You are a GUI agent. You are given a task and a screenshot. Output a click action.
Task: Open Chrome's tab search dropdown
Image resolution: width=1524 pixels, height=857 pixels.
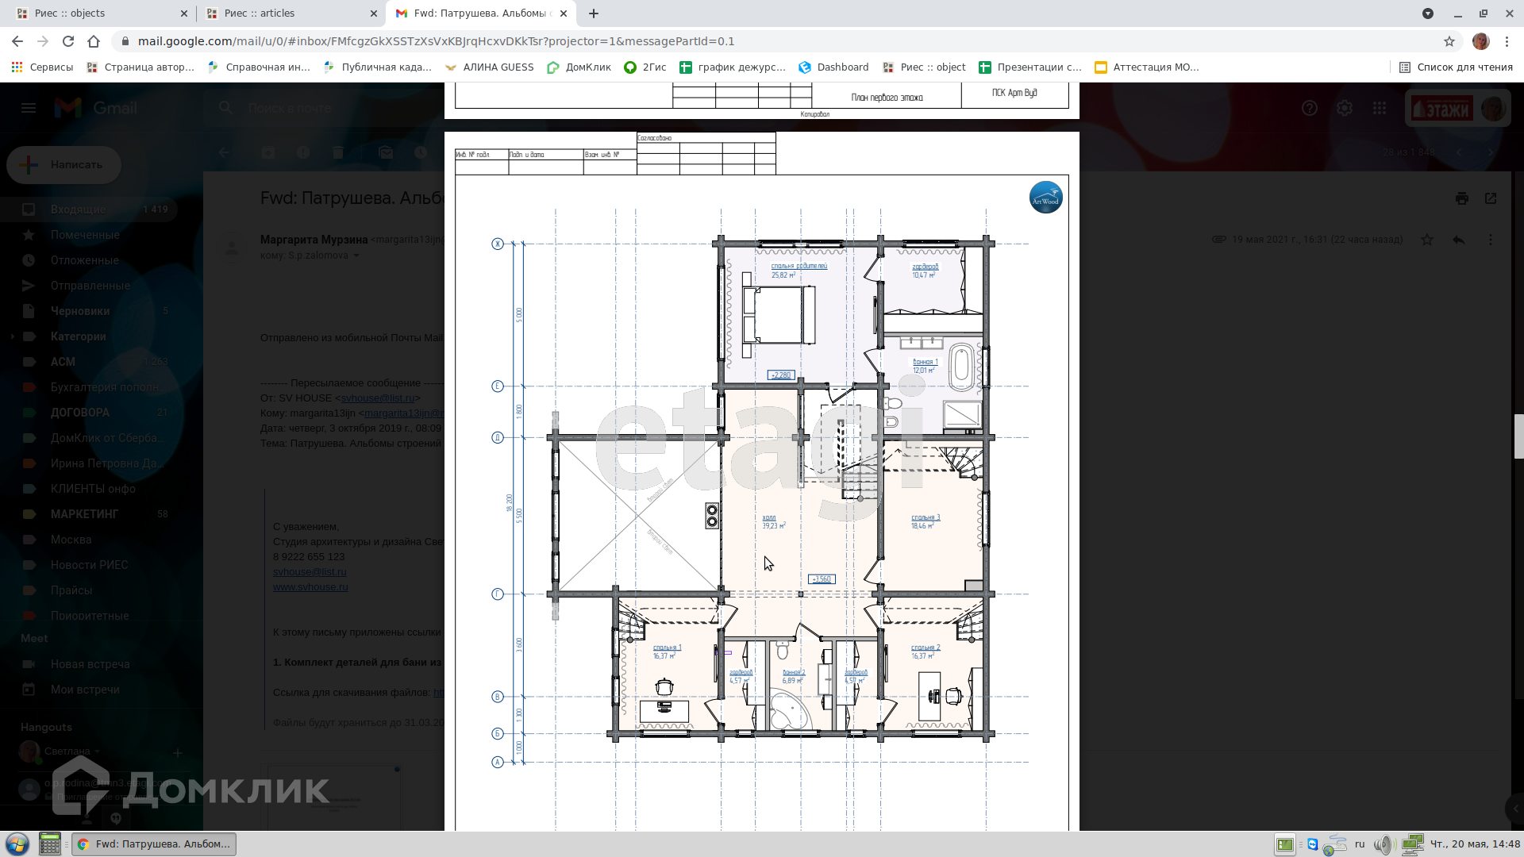[x=1428, y=13]
